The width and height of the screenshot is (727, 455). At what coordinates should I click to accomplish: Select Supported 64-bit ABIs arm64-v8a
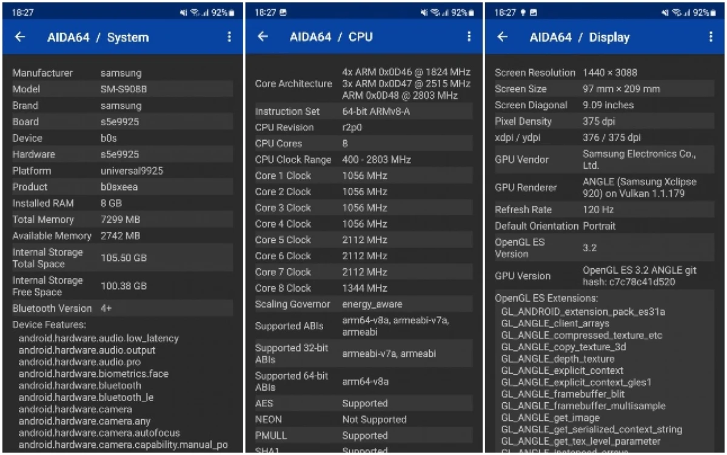click(x=364, y=382)
